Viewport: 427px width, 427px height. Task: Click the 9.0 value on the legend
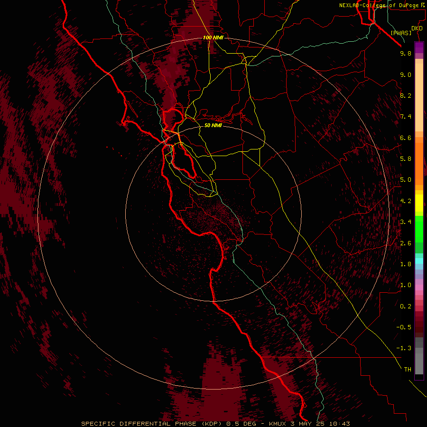[x=406, y=74]
